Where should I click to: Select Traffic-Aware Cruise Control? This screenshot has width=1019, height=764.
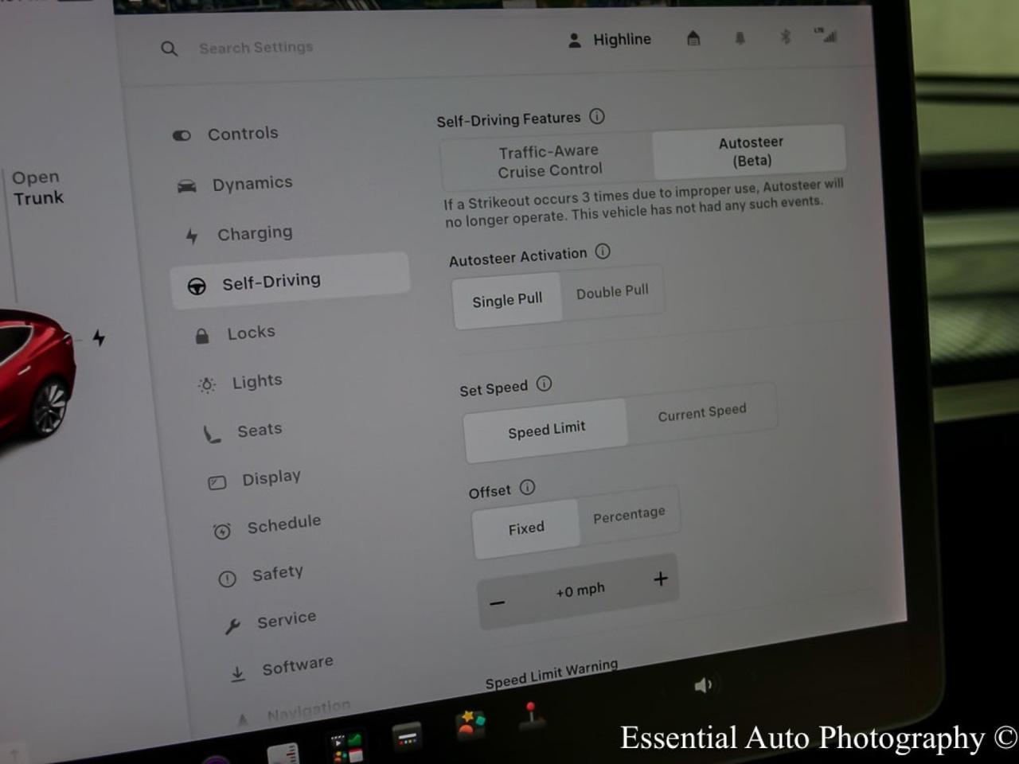[549, 160]
